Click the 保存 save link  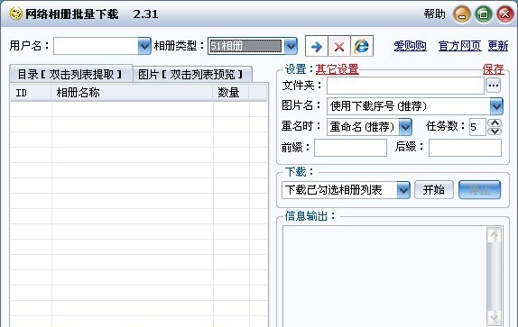pos(493,69)
